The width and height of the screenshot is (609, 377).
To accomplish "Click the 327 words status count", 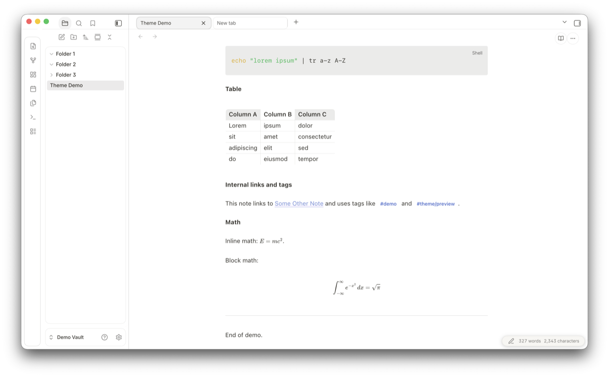I will click(530, 341).
